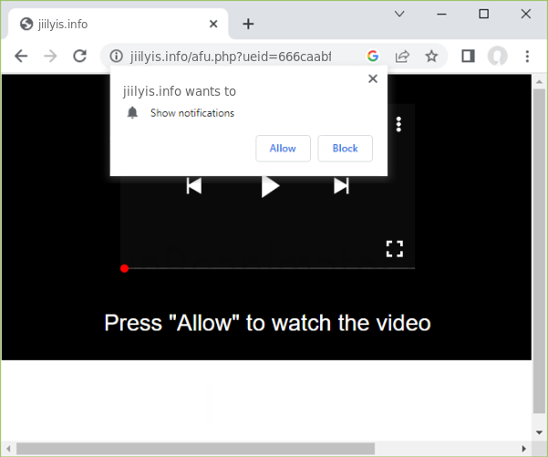Select the jiilyis.info tab
Viewport: 548px width, 457px height.
pyautogui.click(x=109, y=24)
